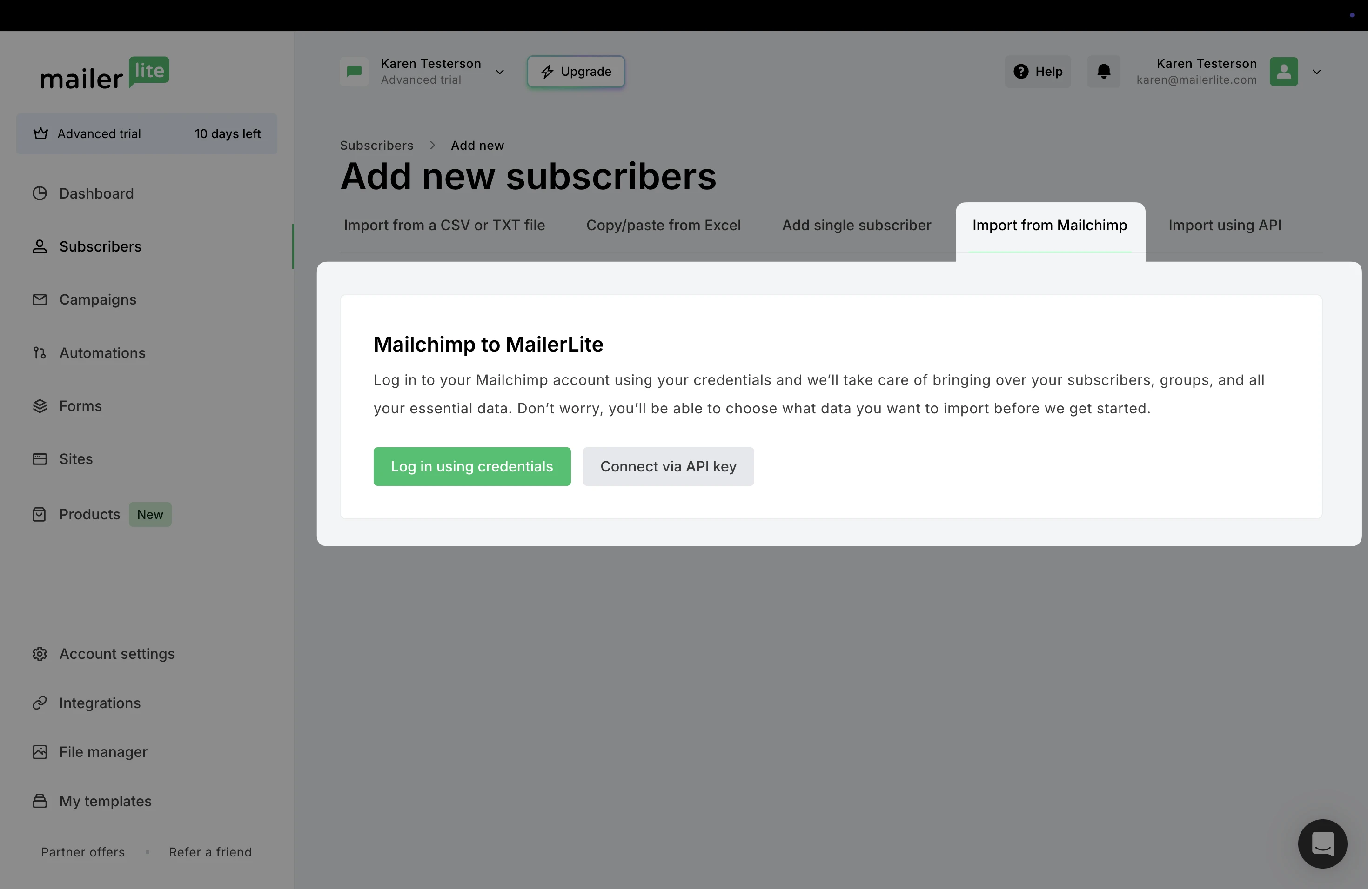Open the Import using API tab
This screenshot has width=1368, height=889.
pyautogui.click(x=1224, y=225)
